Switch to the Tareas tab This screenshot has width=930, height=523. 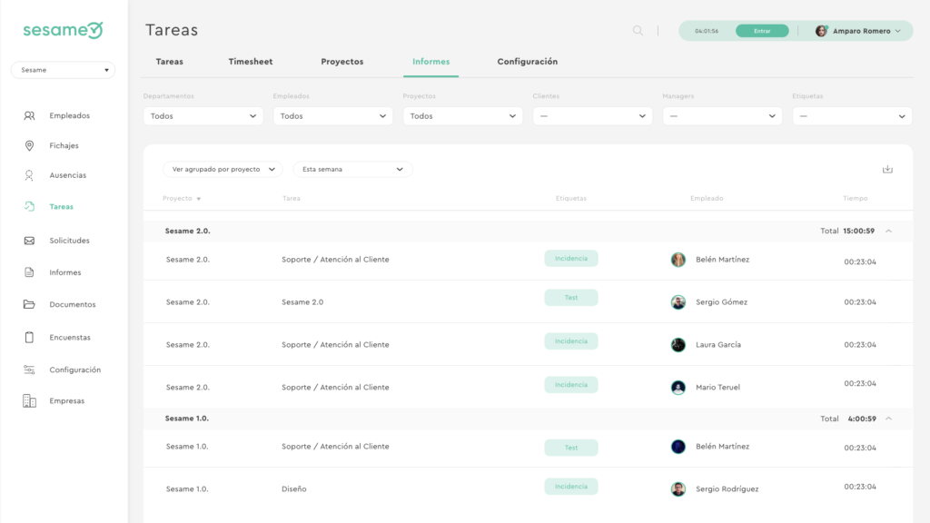click(170, 62)
